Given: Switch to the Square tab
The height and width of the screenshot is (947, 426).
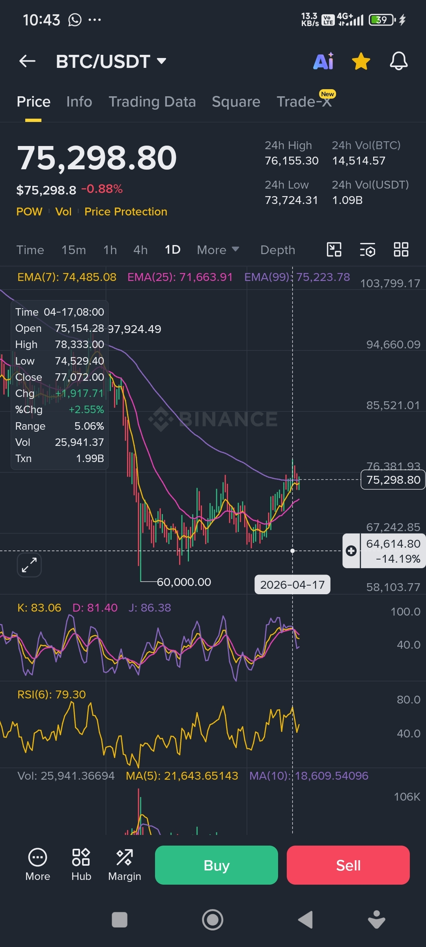Looking at the screenshot, I should (x=236, y=102).
